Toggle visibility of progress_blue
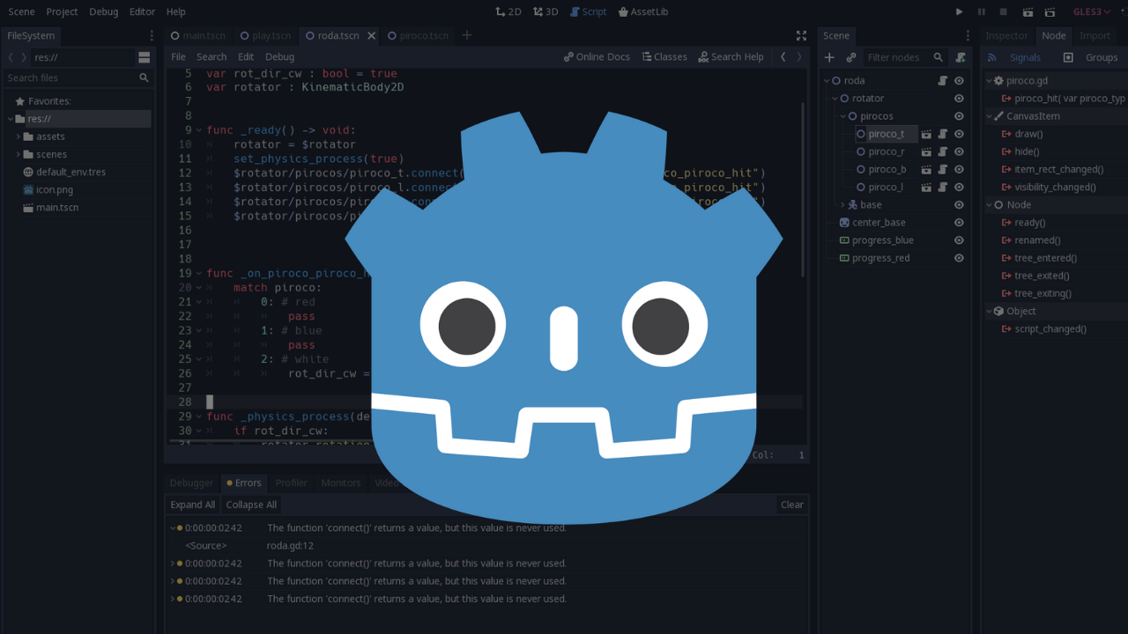Screen dimensions: 1128x634 tap(959, 240)
